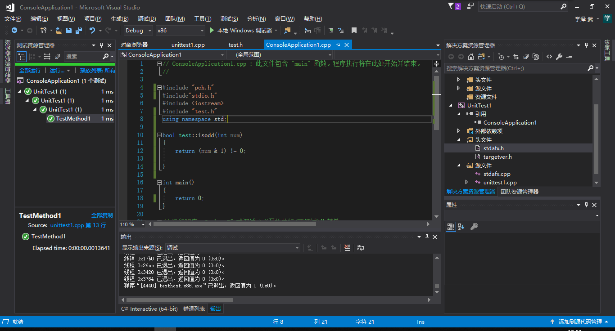Open the Debug configuration dropdown
Screen dimensions: 615x331
pos(138,31)
